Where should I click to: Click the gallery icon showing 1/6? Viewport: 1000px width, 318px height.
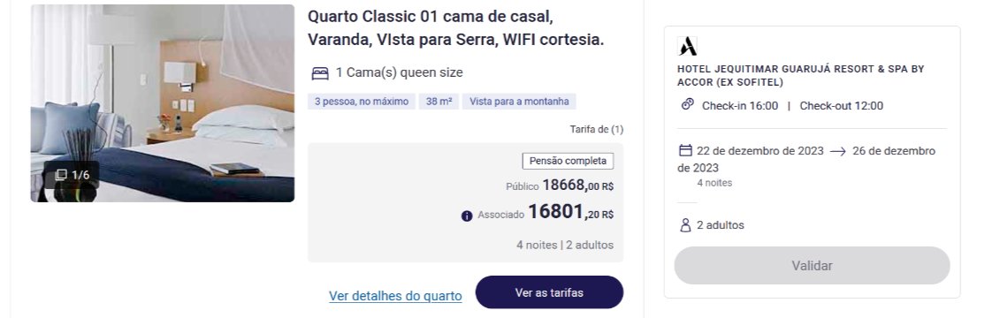[x=61, y=175]
